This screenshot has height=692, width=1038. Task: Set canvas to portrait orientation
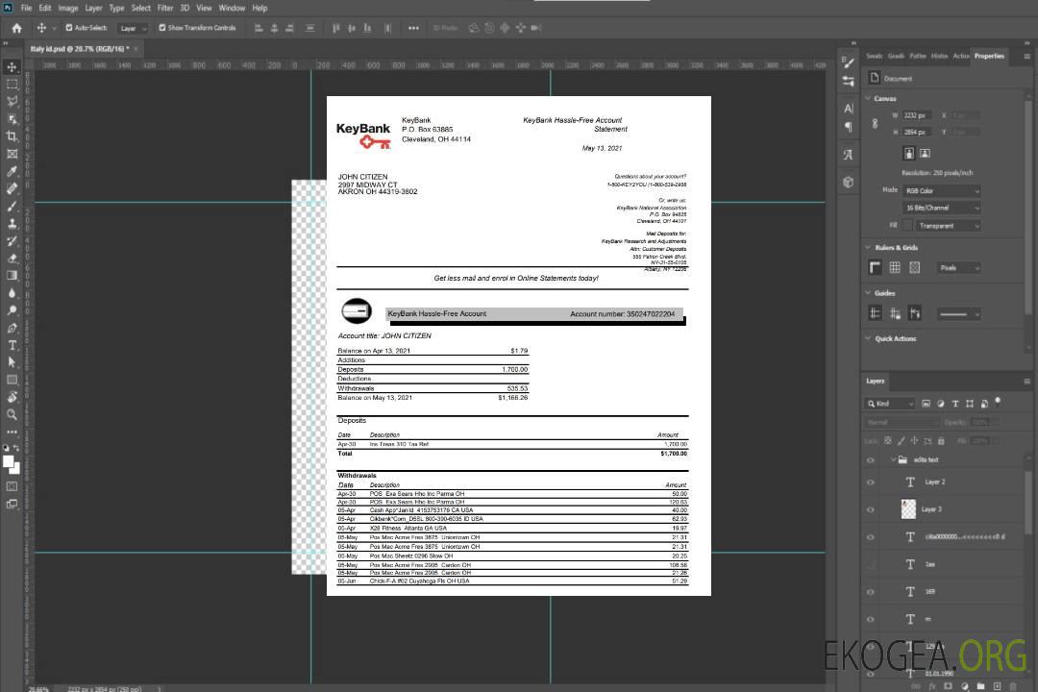(x=909, y=154)
